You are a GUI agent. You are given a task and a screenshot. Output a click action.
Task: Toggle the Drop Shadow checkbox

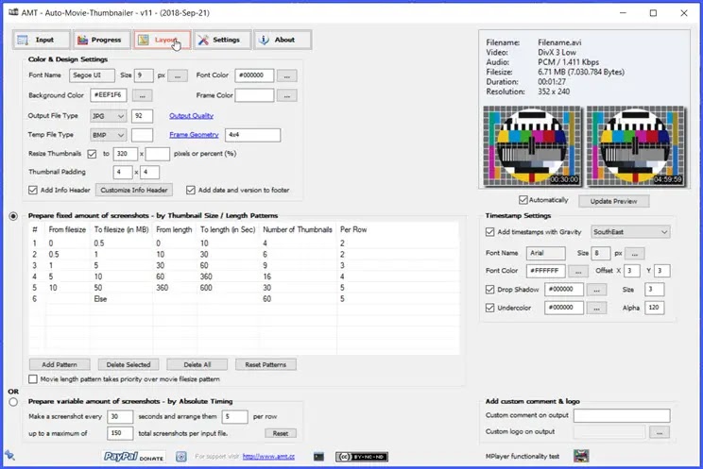pyautogui.click(x=490, y=290)
